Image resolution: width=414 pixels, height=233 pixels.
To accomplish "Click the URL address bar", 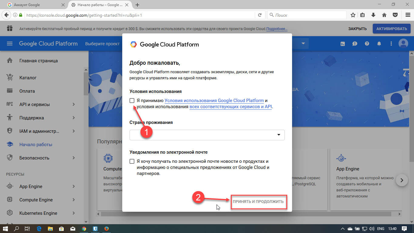I will pyautogui.click(x=140, y=15).
